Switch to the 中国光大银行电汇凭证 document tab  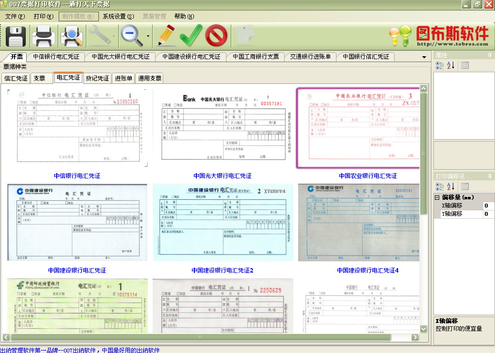121,57
